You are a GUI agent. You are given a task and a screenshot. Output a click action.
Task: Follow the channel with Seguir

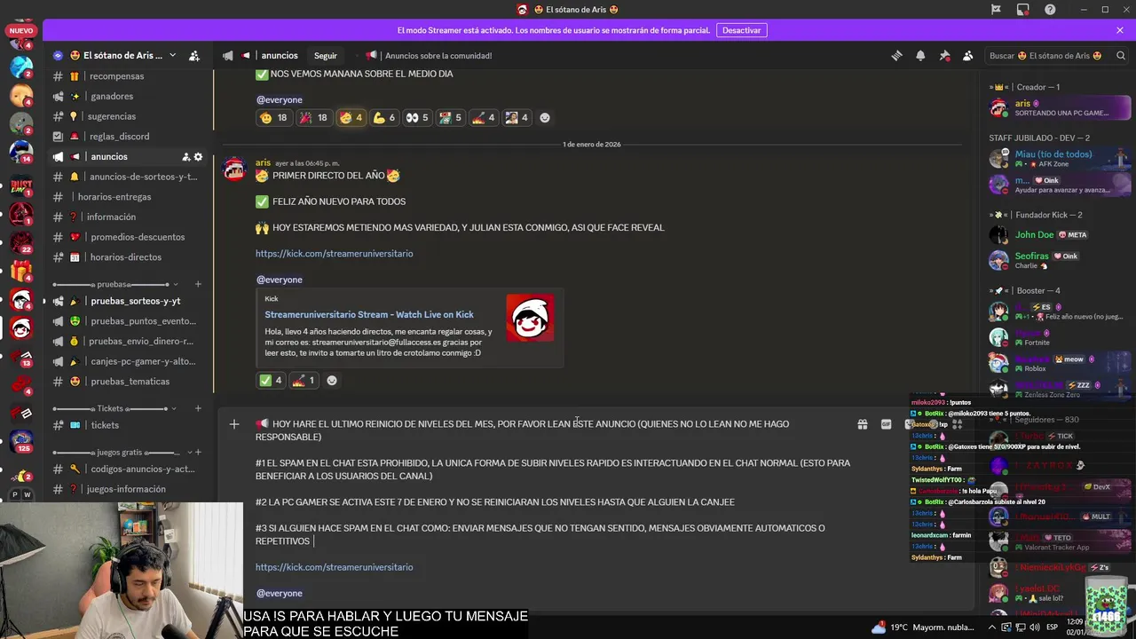(x=326, y=55)
